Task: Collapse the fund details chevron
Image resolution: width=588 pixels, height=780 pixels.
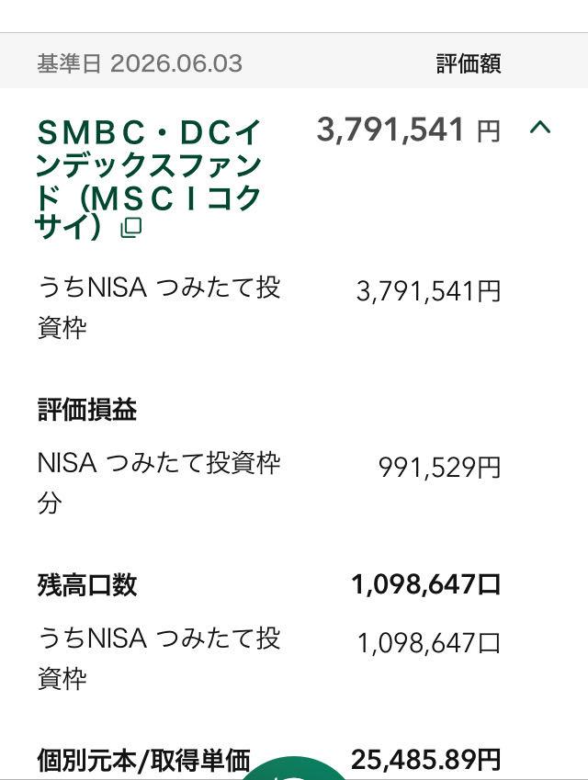Action: pos(539,129)
